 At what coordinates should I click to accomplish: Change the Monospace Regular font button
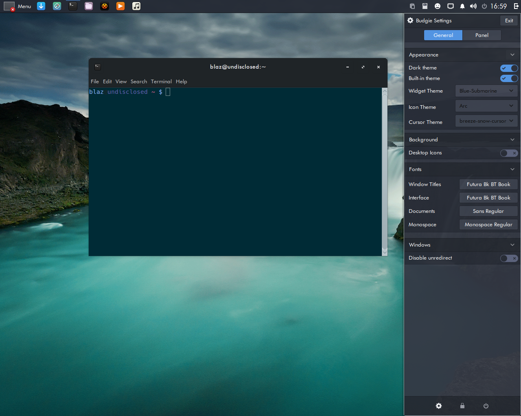[x=488, y=225]
